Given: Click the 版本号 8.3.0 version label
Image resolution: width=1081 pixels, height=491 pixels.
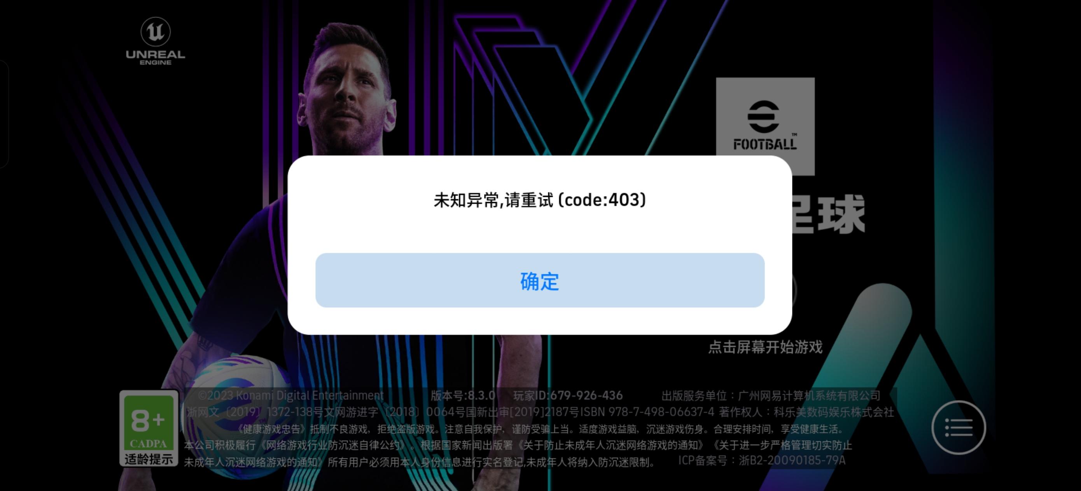Looking at the screenshot, I should pos(463,395).
